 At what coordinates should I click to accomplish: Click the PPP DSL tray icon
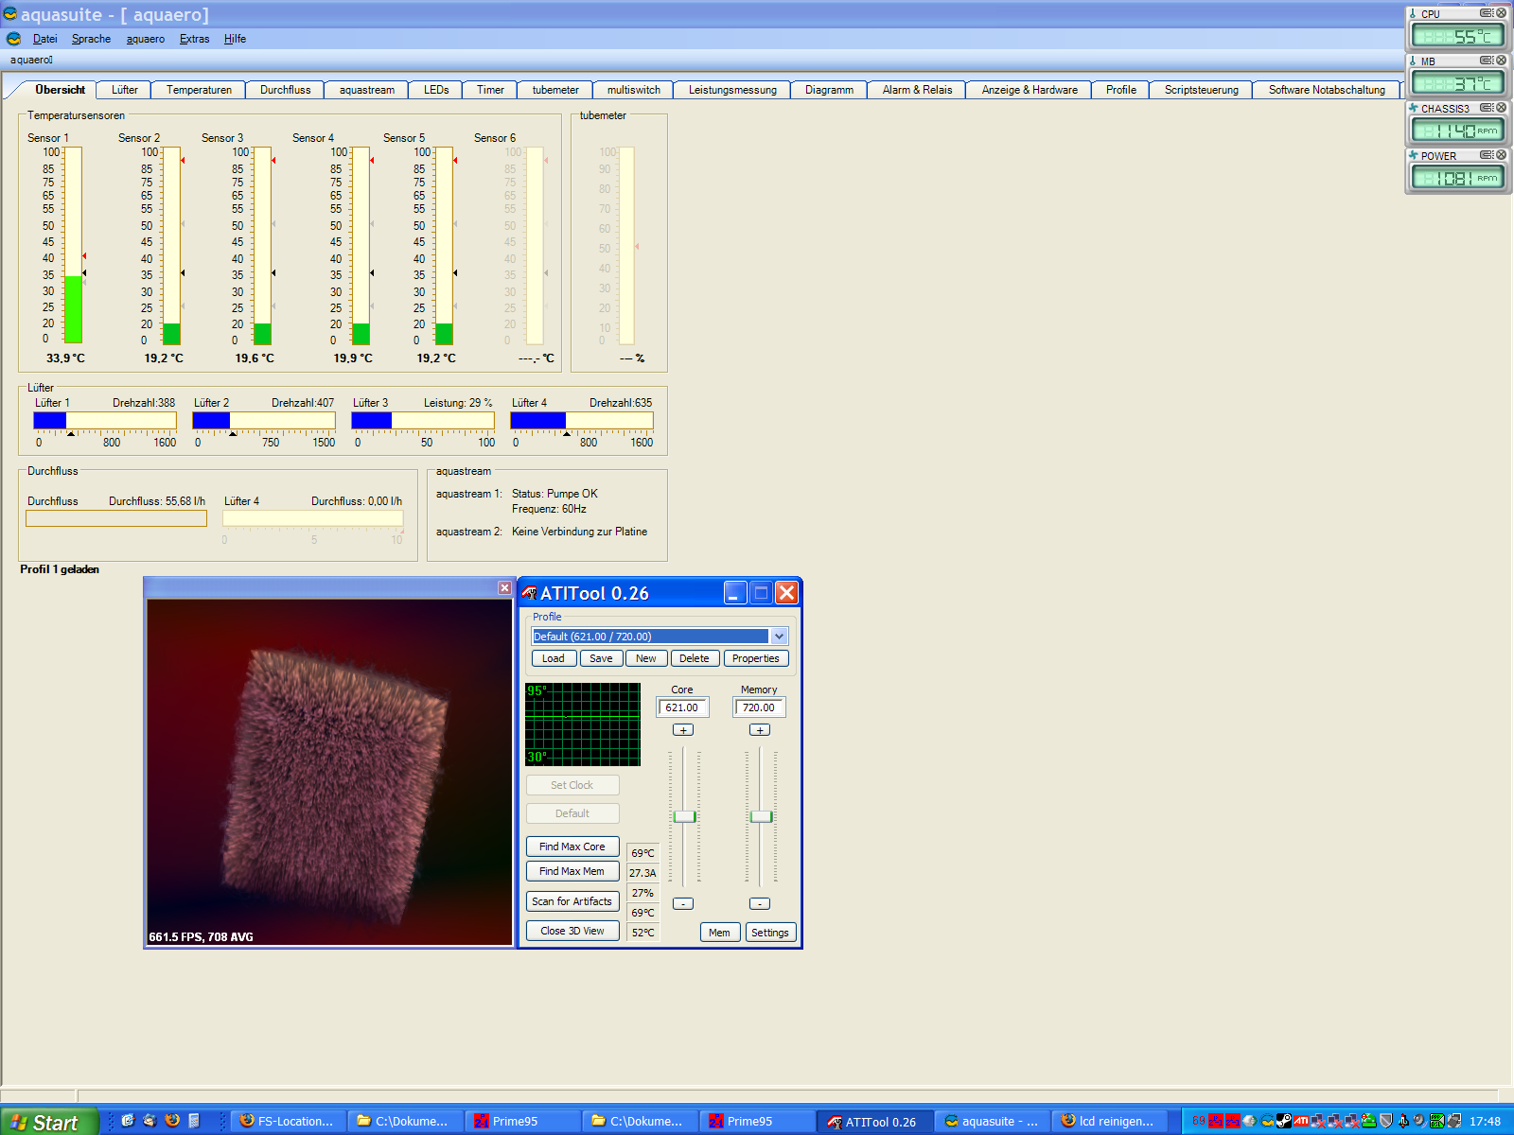[1437, 1121]
